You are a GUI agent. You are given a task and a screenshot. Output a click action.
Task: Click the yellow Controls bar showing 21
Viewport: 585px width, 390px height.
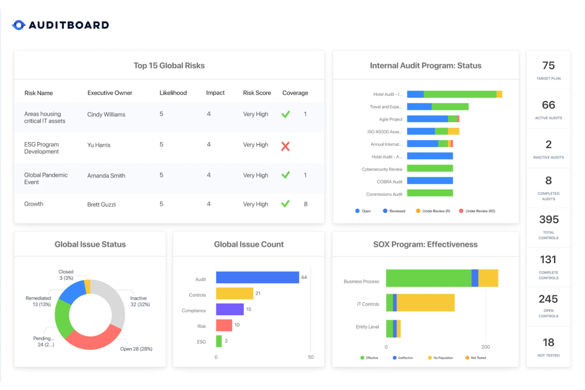[234, 293]
